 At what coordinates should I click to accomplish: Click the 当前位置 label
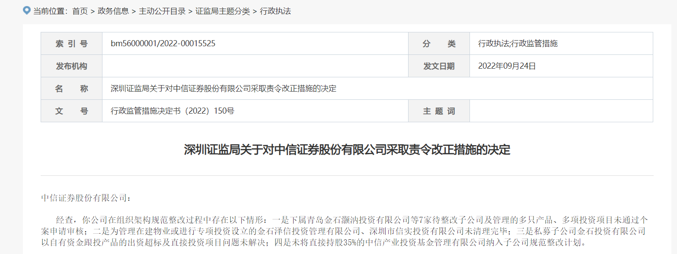coord(50,11)
